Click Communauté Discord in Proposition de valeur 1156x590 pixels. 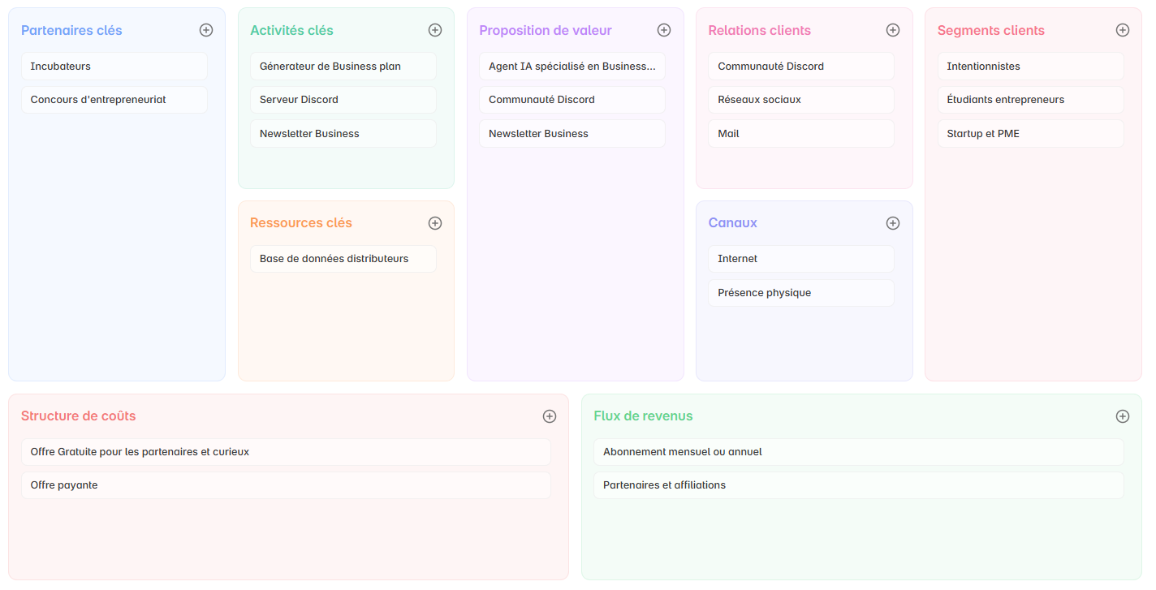click(x=572, y=100)
